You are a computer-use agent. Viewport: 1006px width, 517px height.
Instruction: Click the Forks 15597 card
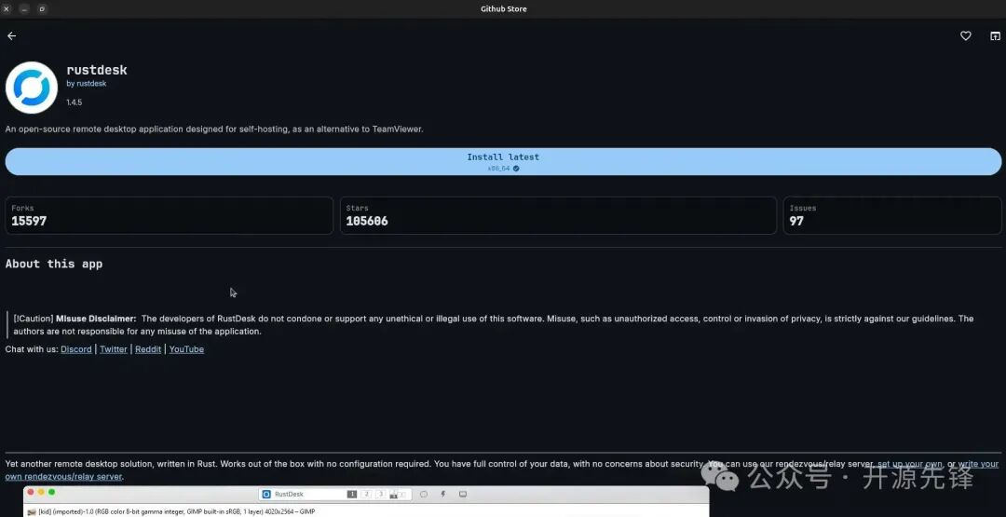pyautogui.click(x=170, y=215)
